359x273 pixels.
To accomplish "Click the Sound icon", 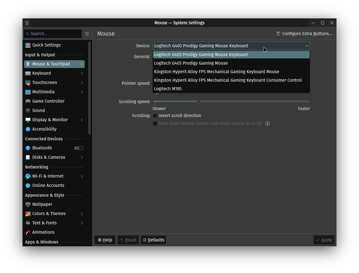I will point(28,111).
